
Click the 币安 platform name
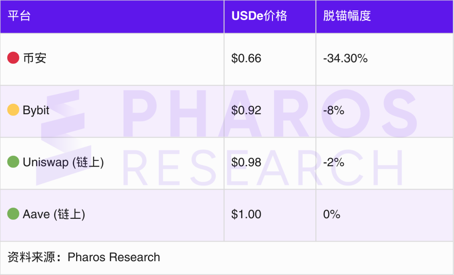tap(34, 58)
